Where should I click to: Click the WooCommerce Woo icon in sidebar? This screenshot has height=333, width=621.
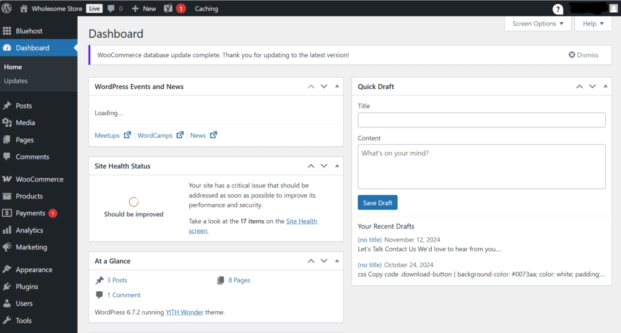click(7, 179)
